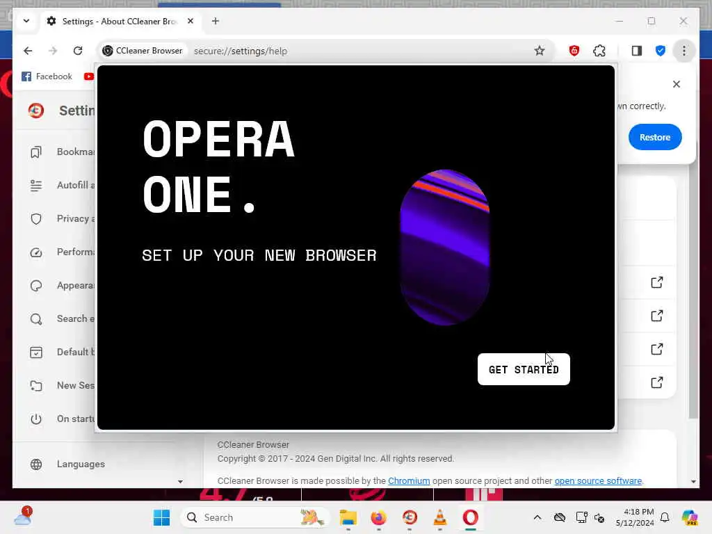Go back using the browser back arrow

coord(28,51)
